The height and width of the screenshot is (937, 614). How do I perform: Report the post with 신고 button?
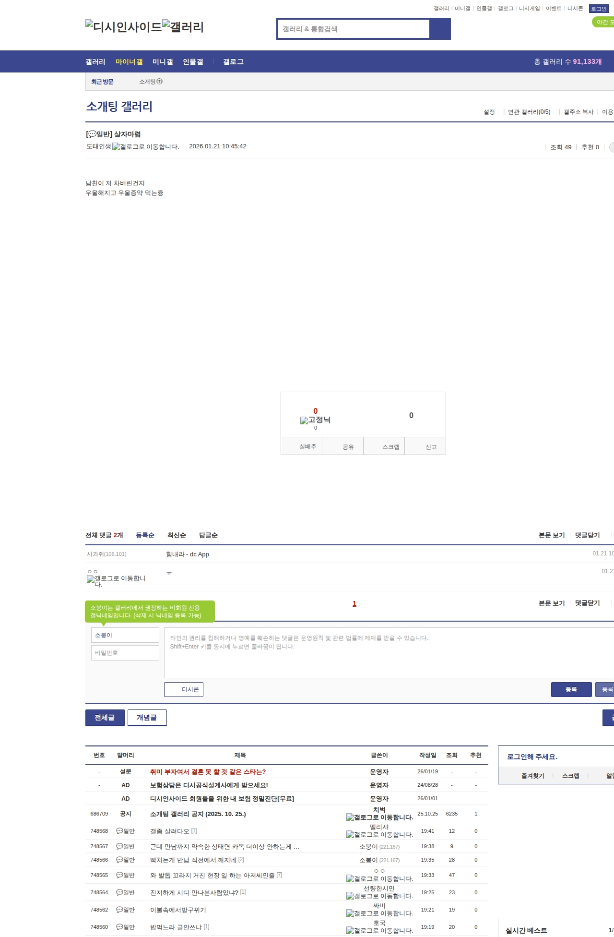[x=425, y=446]
